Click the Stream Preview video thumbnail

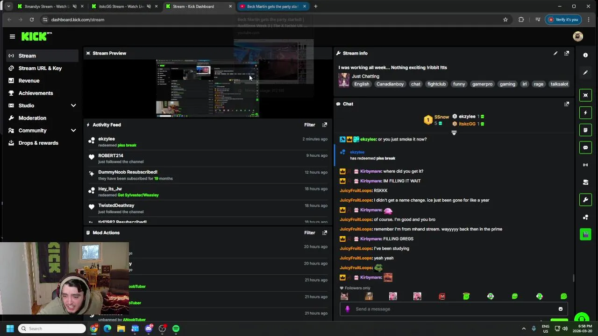207,88
